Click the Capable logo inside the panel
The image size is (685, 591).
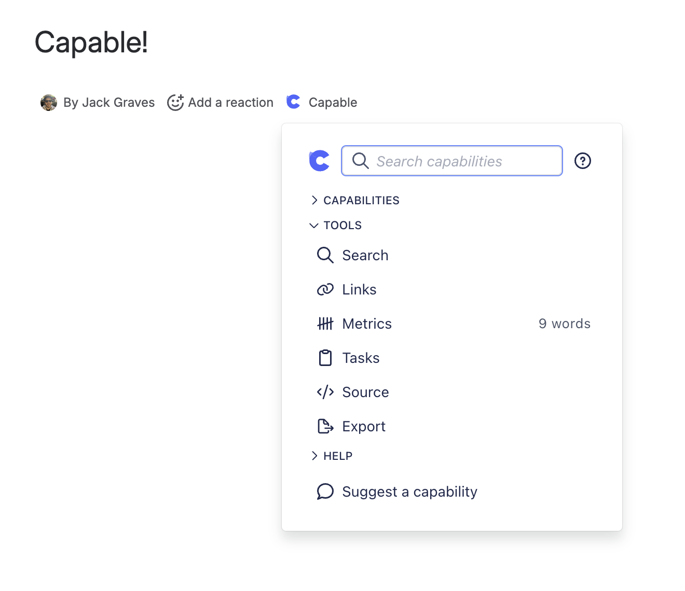(x=319, y=161)
